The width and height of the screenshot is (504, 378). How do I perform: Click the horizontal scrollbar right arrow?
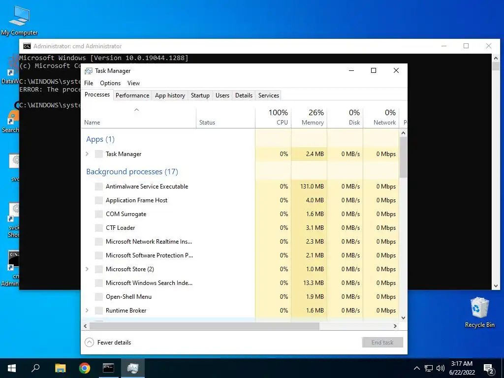tap(395, 326)
